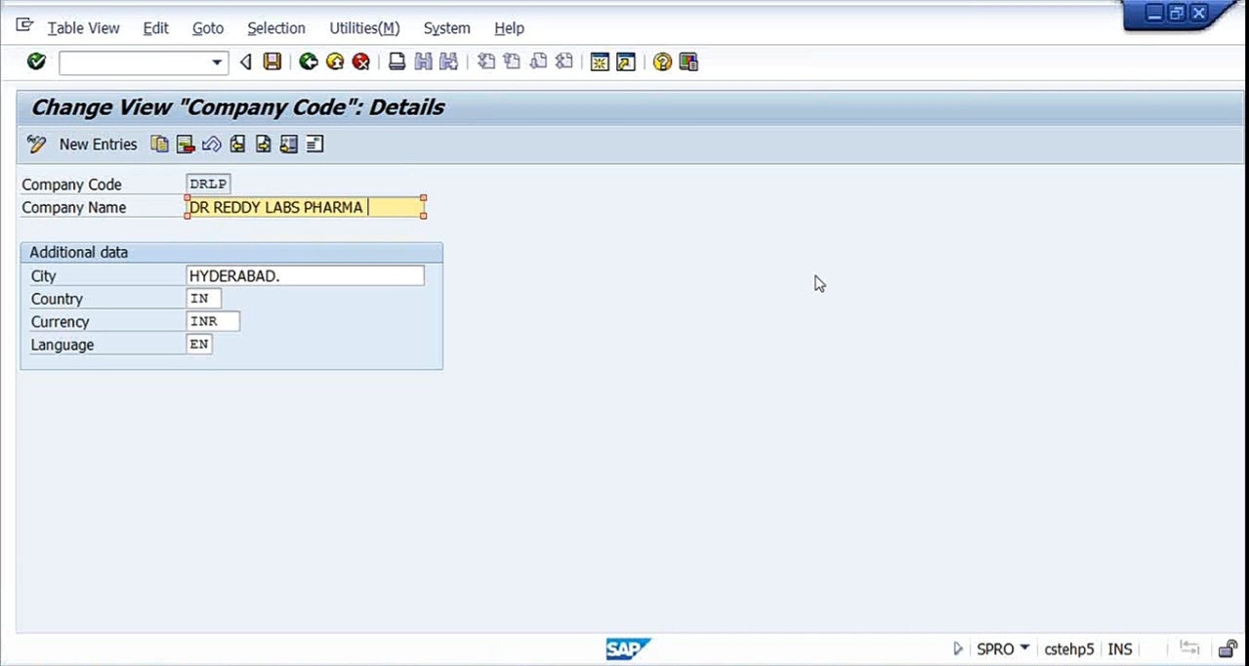This screenshot has height=666, width=1249.
Task: Click the New Entries button
Action: 98,145
